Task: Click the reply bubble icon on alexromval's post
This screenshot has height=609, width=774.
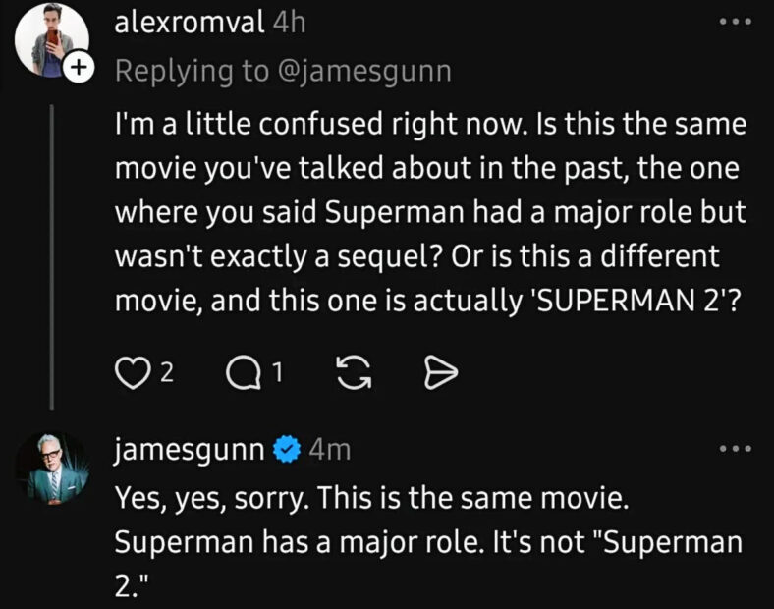Action: pyautogui.click(x=241, y=371)
